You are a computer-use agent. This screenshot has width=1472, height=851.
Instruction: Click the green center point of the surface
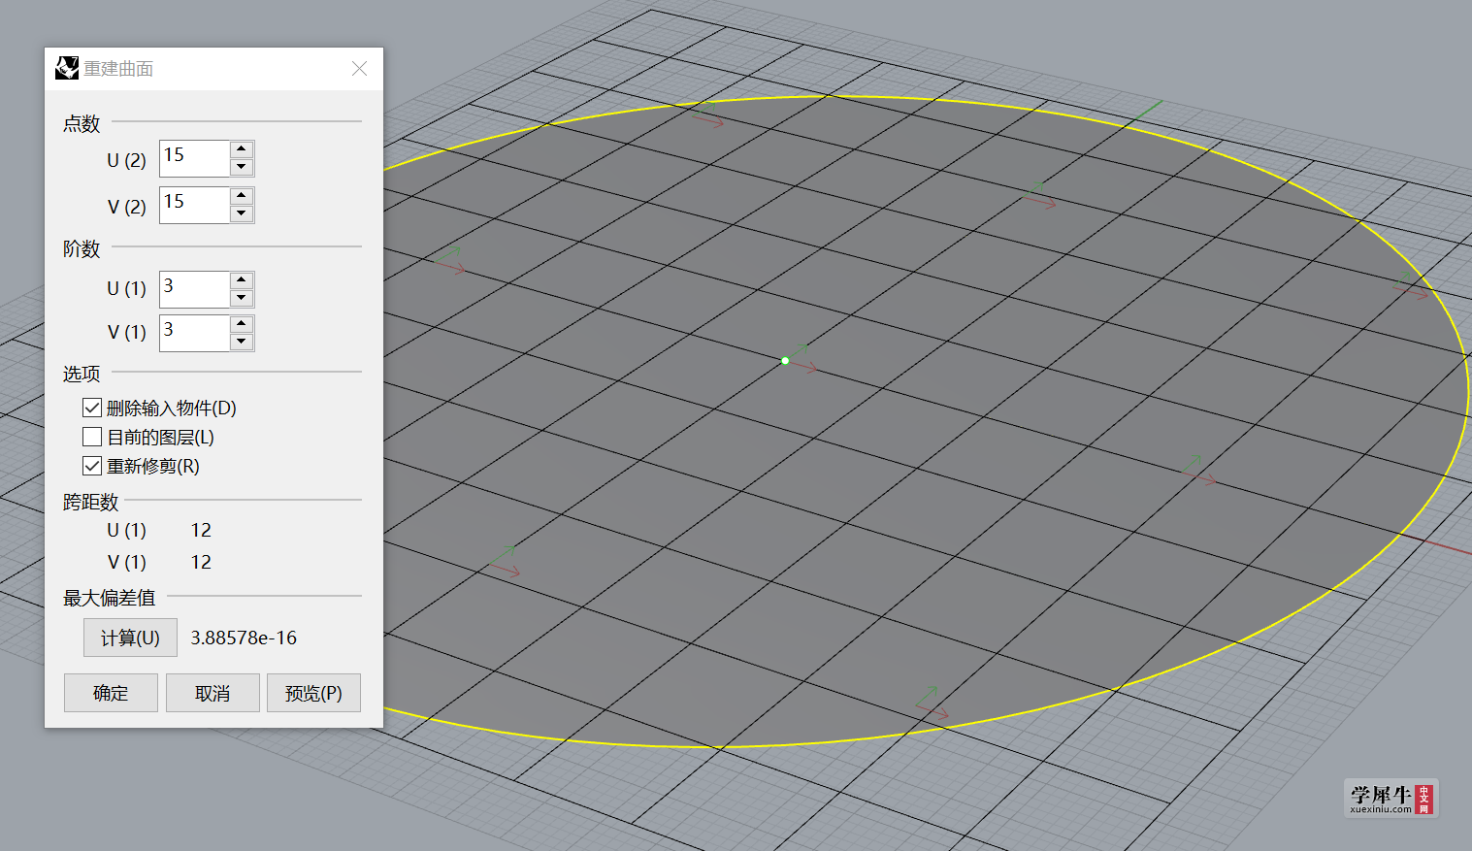pos(785,361)
